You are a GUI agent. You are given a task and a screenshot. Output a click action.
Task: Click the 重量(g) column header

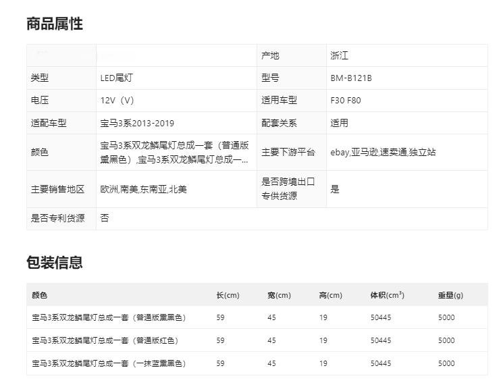[x=450, y=295]
